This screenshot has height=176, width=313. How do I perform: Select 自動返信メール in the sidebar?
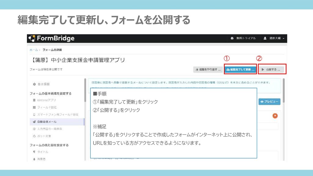click(57, 122)
